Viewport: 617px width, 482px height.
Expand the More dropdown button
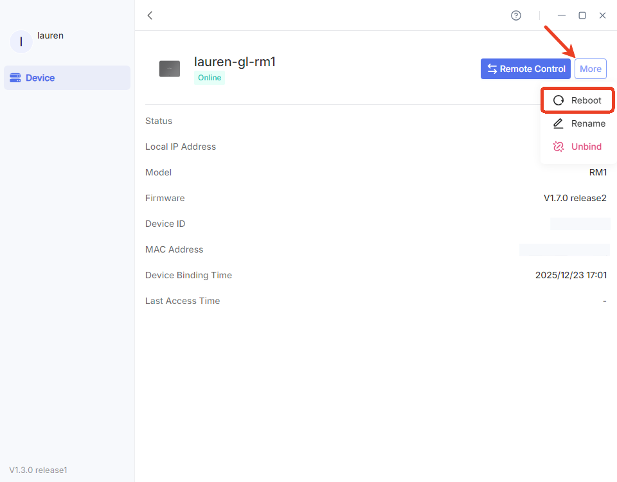coord(590,69)
